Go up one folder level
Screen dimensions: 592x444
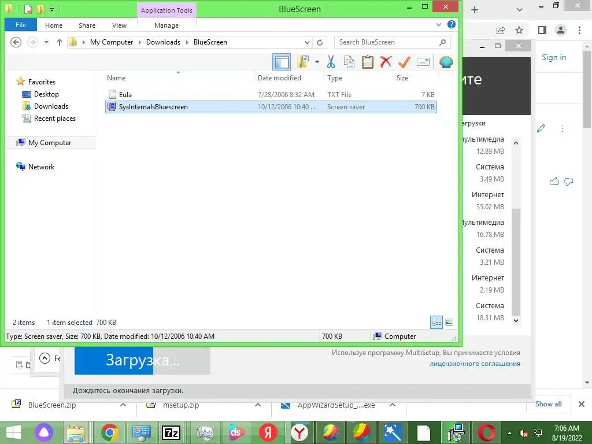tap(60, 42)
